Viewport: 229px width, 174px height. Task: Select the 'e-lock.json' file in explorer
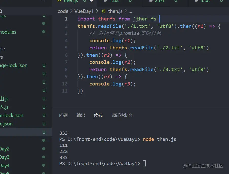pyautogui.click(x=12, y=115)
